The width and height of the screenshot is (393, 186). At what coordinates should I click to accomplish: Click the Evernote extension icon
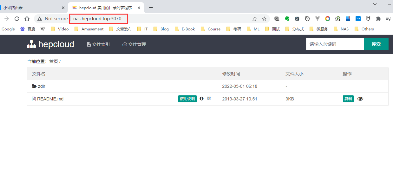coord(287,19)
